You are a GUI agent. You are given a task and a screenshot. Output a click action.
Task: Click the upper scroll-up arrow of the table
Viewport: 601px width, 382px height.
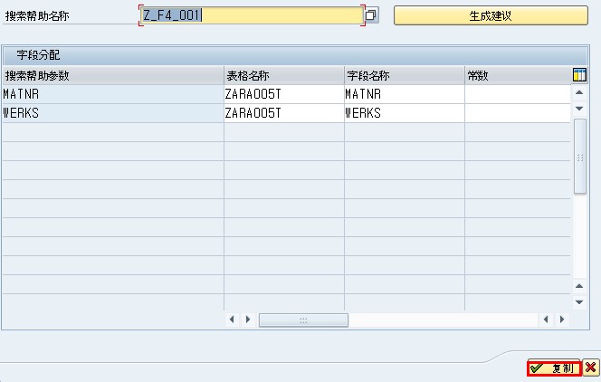point(579,92)
